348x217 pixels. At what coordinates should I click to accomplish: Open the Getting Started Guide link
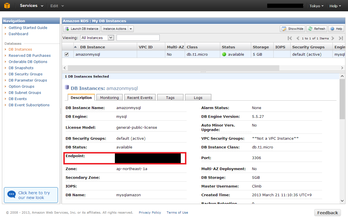pyautogui.click(x=28, y=28)
